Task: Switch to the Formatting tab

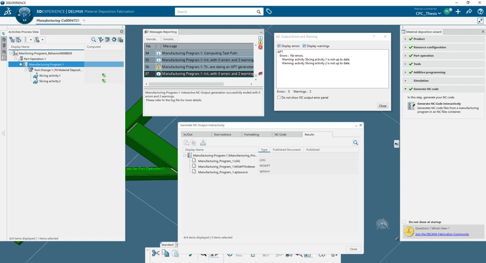Action: click(256, 135)
